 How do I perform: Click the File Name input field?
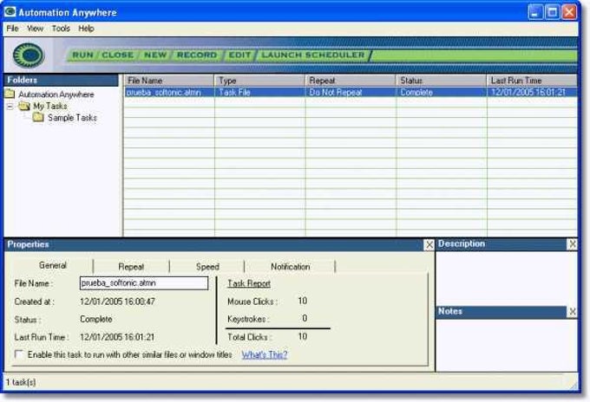click(x=144, y=283)
